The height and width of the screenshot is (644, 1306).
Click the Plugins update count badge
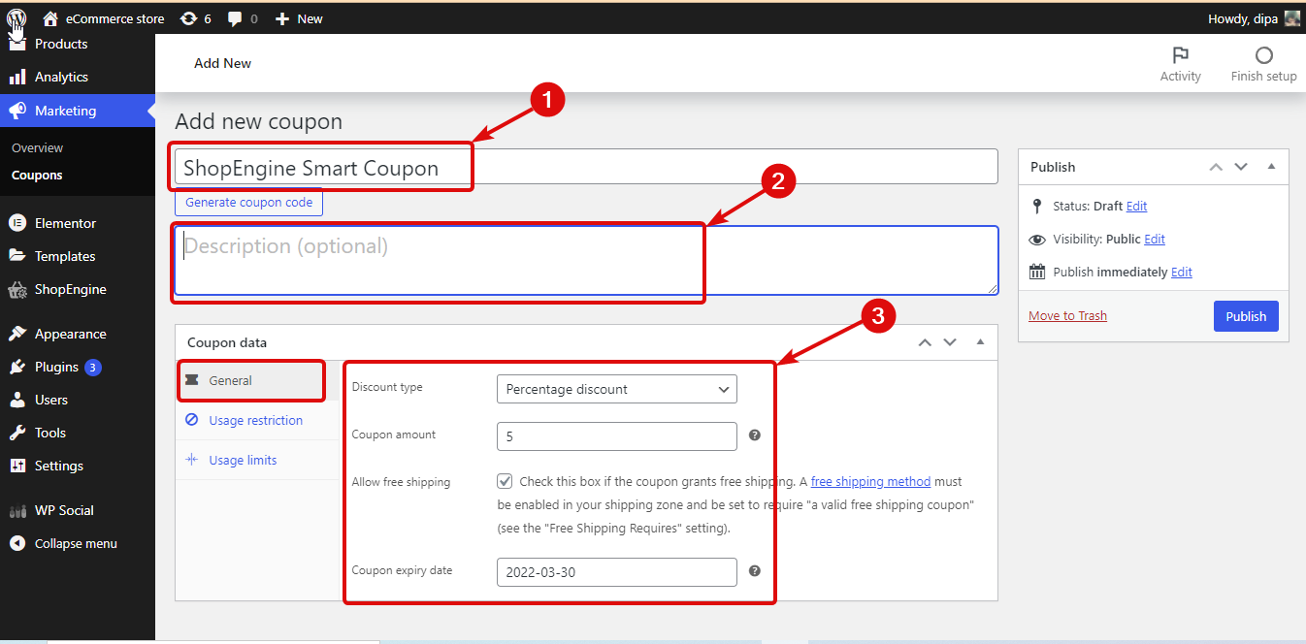pyautogui.click(x=92, y=368)
